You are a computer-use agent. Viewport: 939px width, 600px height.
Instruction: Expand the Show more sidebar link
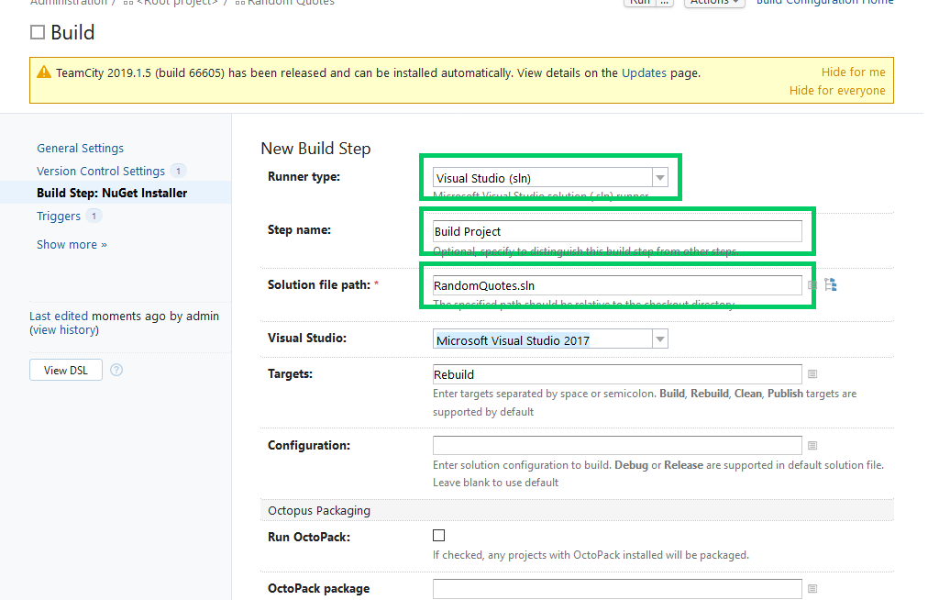click(x=72, y=245)
